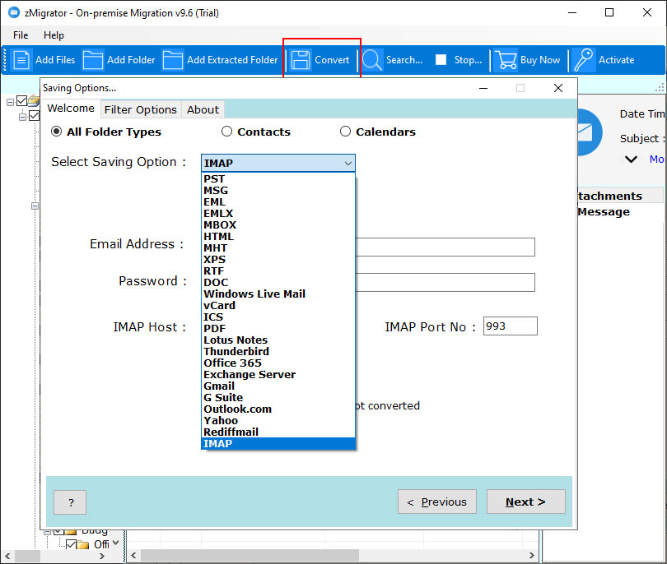Choose Thunderbird from the list
The width and height of the screenshot is (667, 564).
(x=278, y=351)
